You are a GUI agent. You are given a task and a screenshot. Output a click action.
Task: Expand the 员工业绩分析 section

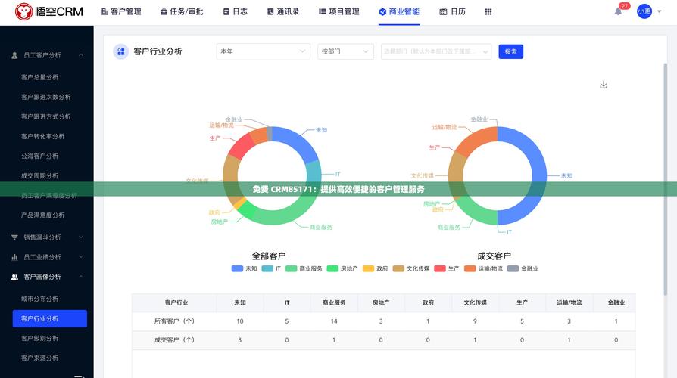pyautogui.click(x=81, y=257)
